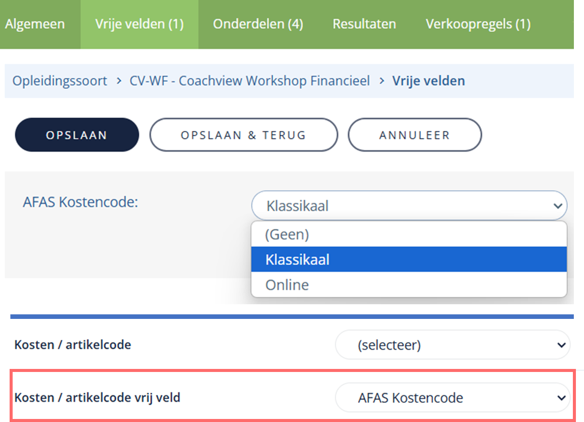The image size is (584, 422).
Task: Click the chevron before Vrije velden breadcrumb
Action: point(381,81)
